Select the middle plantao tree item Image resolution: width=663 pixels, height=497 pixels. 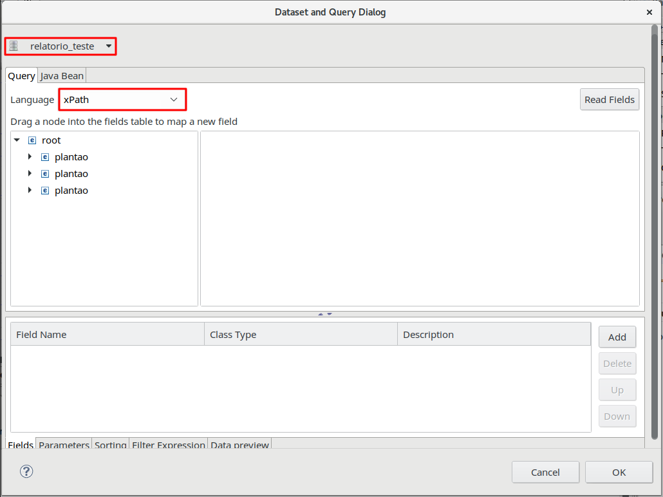point(71,174)
